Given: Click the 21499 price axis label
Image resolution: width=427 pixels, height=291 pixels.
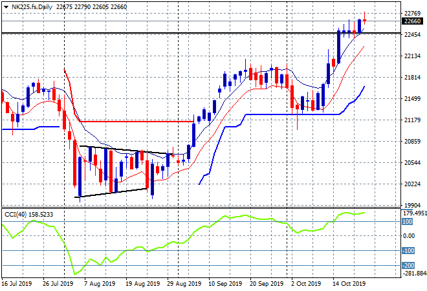Looking at the screenshot, I should [x=412, y=98].
